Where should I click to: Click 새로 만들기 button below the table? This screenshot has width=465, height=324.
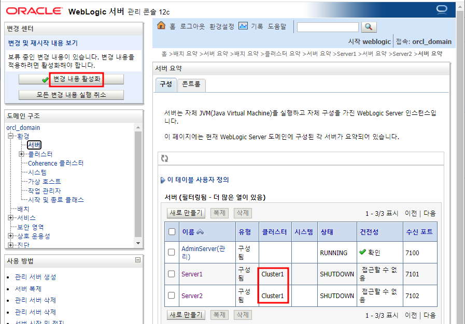pyautogui.click(x=186, y=315)
